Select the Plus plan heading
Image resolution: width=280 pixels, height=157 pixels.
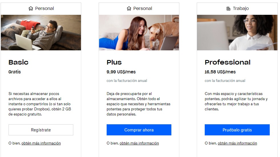114,62
